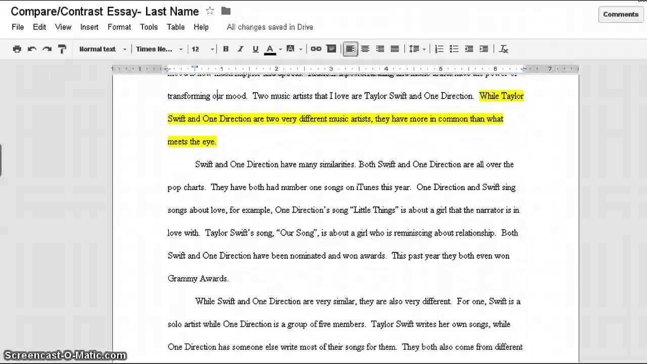
Task: Toggle underline formatting
Action: [255, 49]
